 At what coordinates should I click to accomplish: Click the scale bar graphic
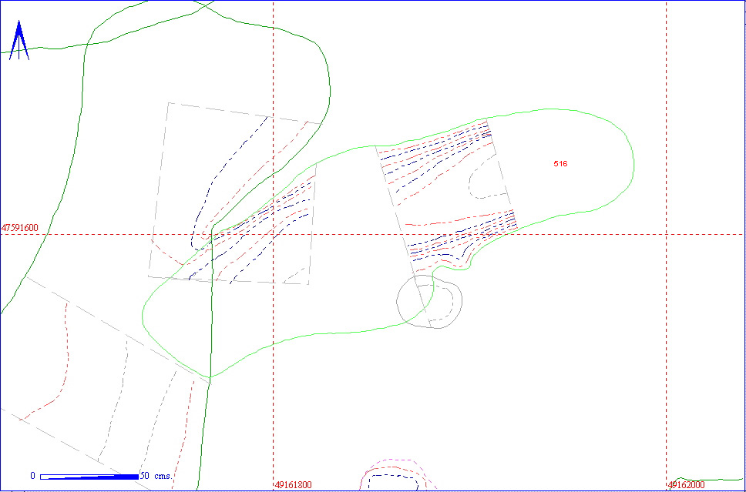pos(89,477)
